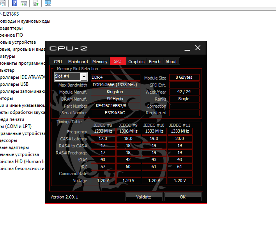Image resolution: width=276 pixels, height=225 pixels.
Task: Select the '(COM и LPT)' ports row
Action: [16, 126]
